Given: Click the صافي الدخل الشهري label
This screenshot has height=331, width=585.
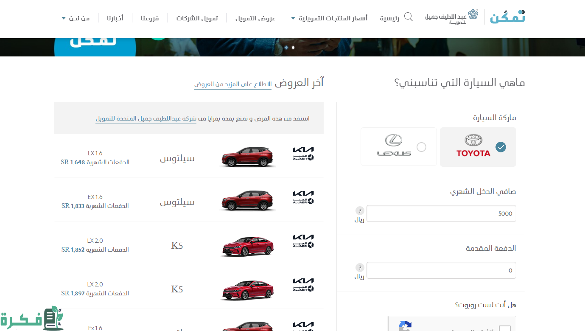Looking at the screenshot, I should pyautogui.click(x=483, y=192).
